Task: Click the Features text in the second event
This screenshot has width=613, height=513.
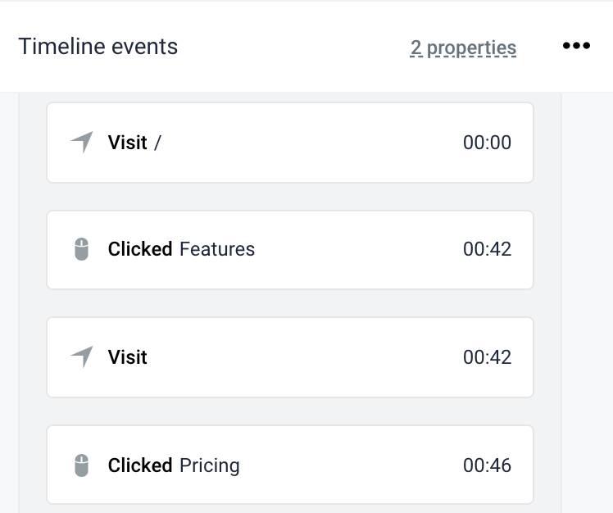Action: 217,249
